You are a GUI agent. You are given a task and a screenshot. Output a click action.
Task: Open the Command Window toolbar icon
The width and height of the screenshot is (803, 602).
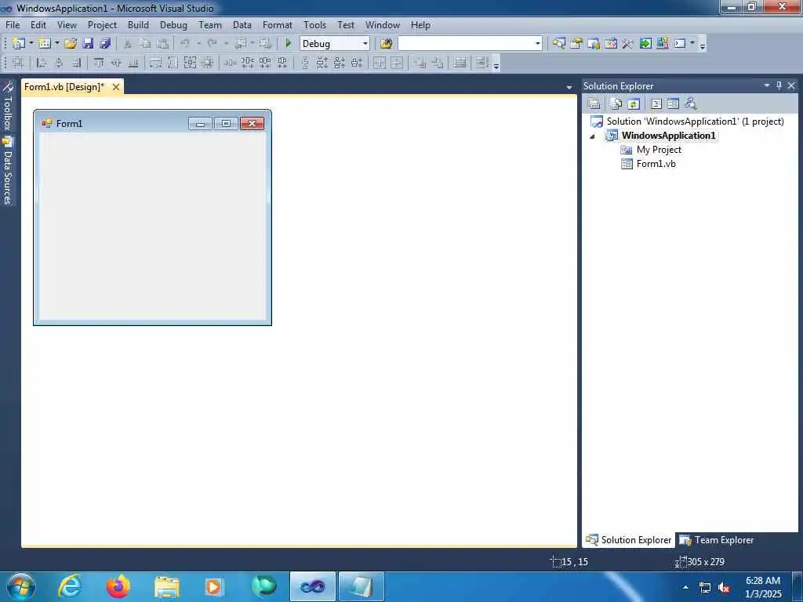[x=680, y=44]
